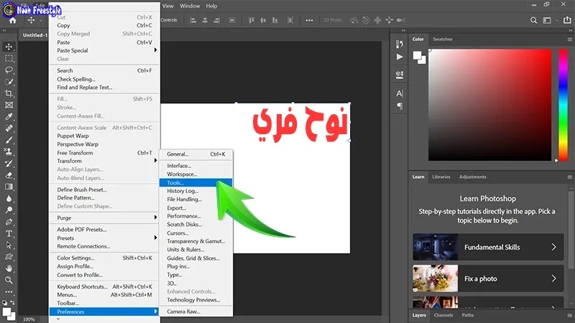Choose General... preferences entry
This screenshot has height=323, width=575.
click(x=195, y=154)
